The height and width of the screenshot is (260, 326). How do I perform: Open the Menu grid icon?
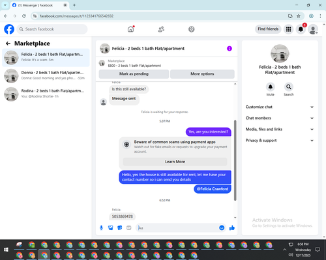point(288,29)
